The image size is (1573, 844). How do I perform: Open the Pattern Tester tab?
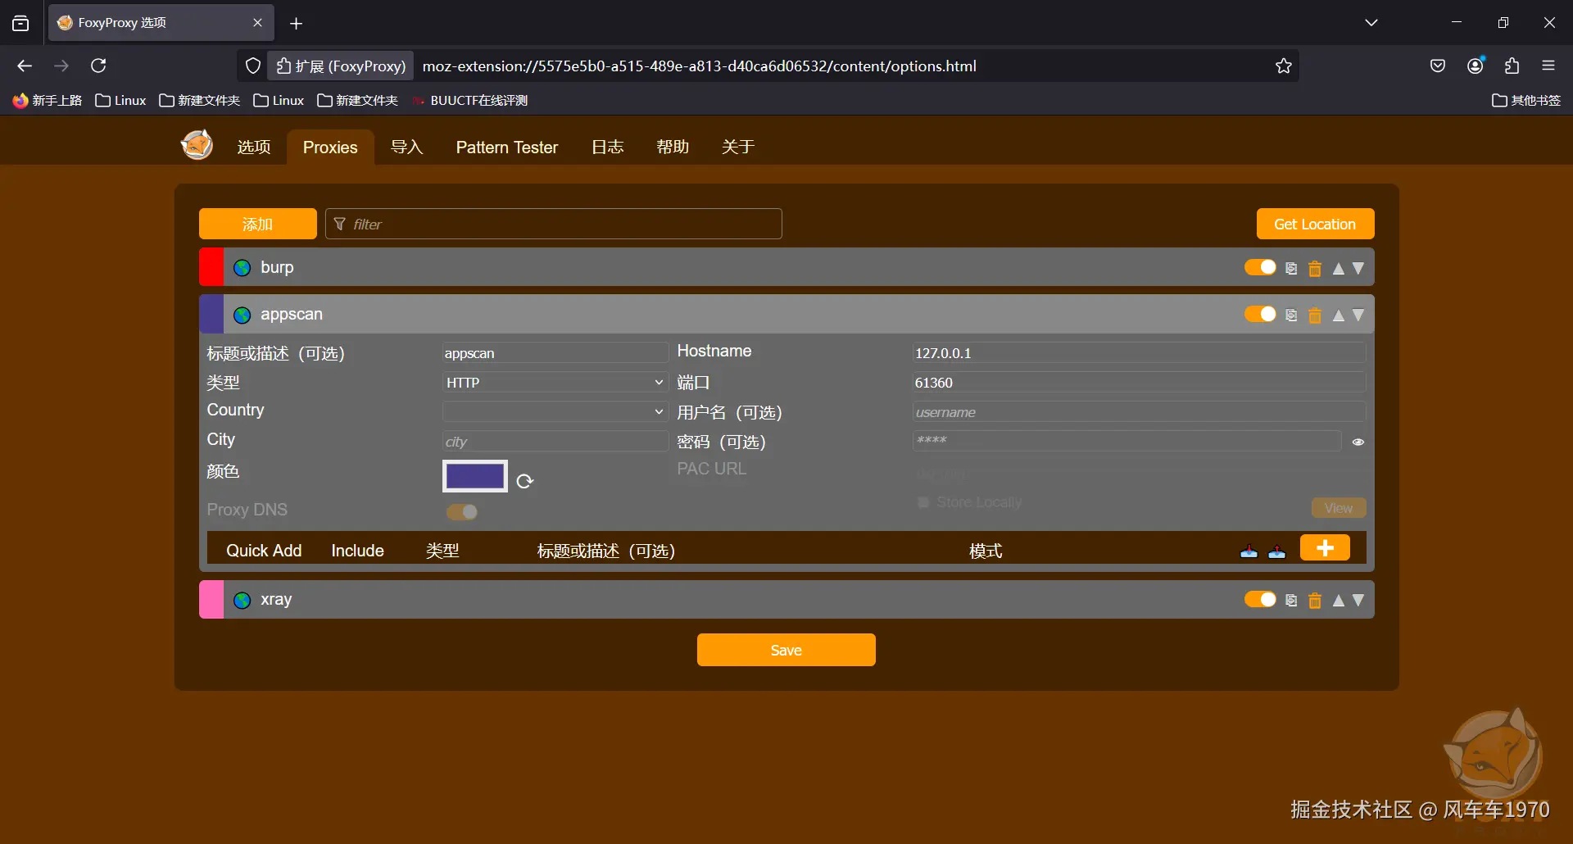pyautogui.click(x=507, y=147)
